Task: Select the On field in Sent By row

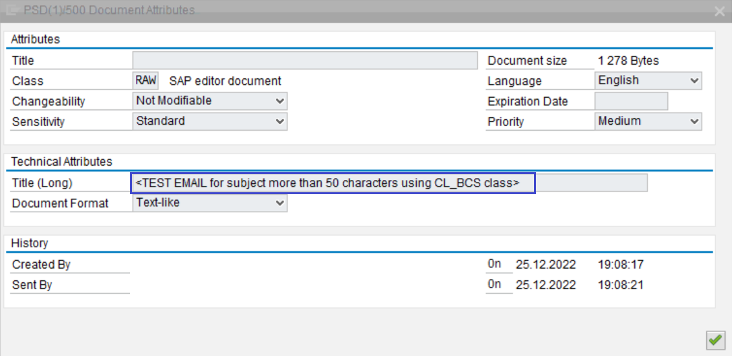Action: [x=495, y=285]
